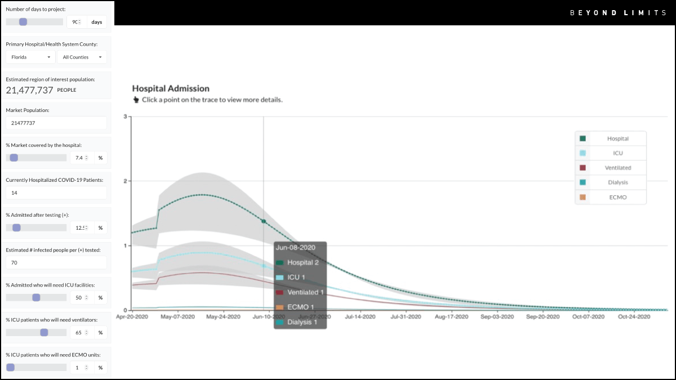Click the ECMO units value field

click(82, 367)
